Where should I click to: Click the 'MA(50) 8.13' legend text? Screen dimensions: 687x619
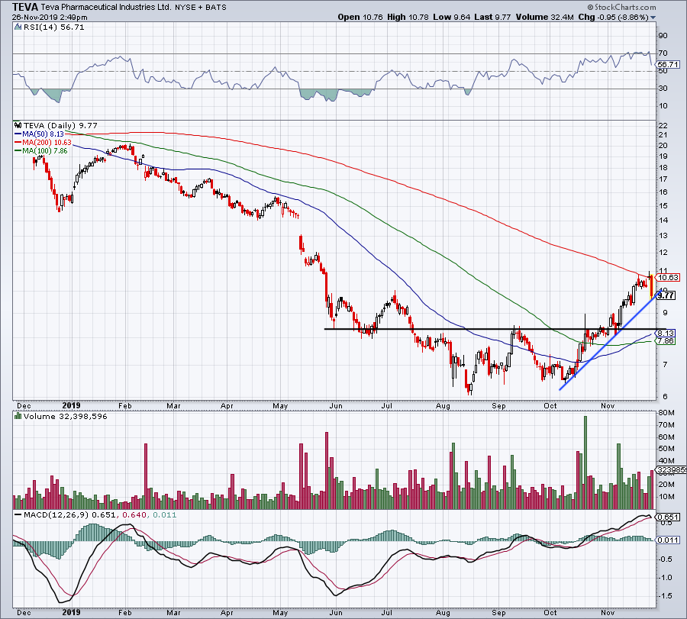click(43, 134)
